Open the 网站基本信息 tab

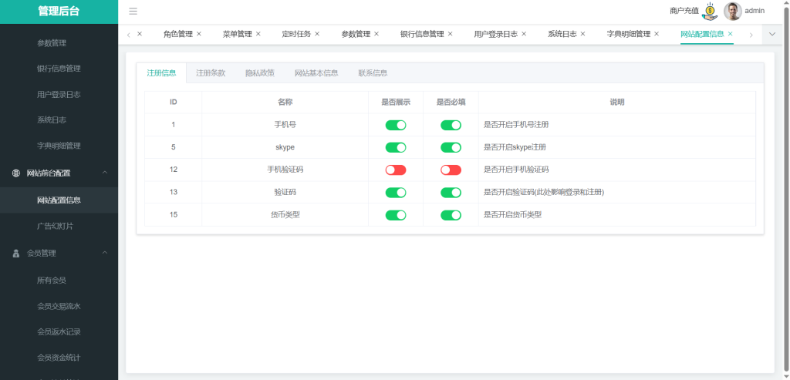click(x=316, y=73)
